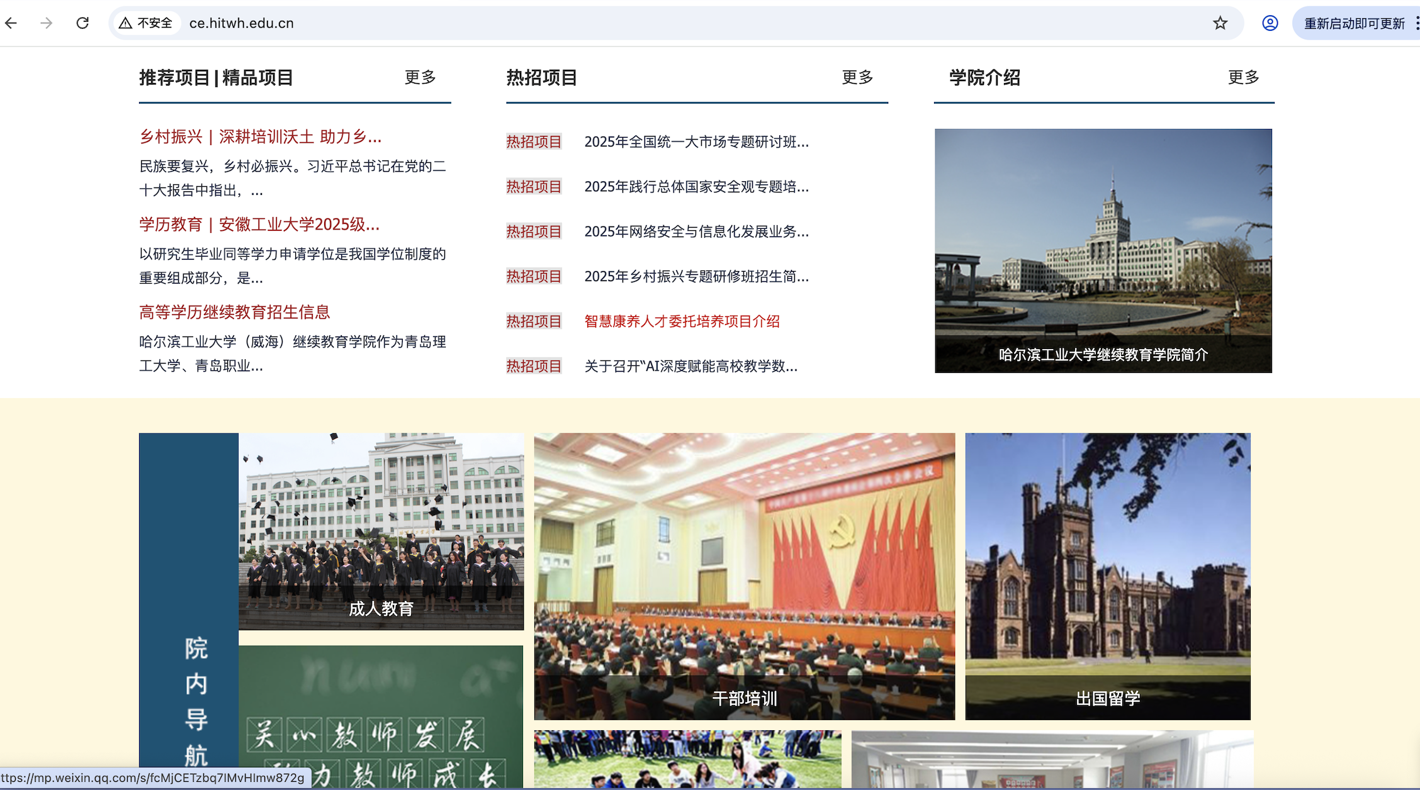Open 更多 next to 热招项目
This screenshot has width=1420, height=790.
tap(857, 77)
